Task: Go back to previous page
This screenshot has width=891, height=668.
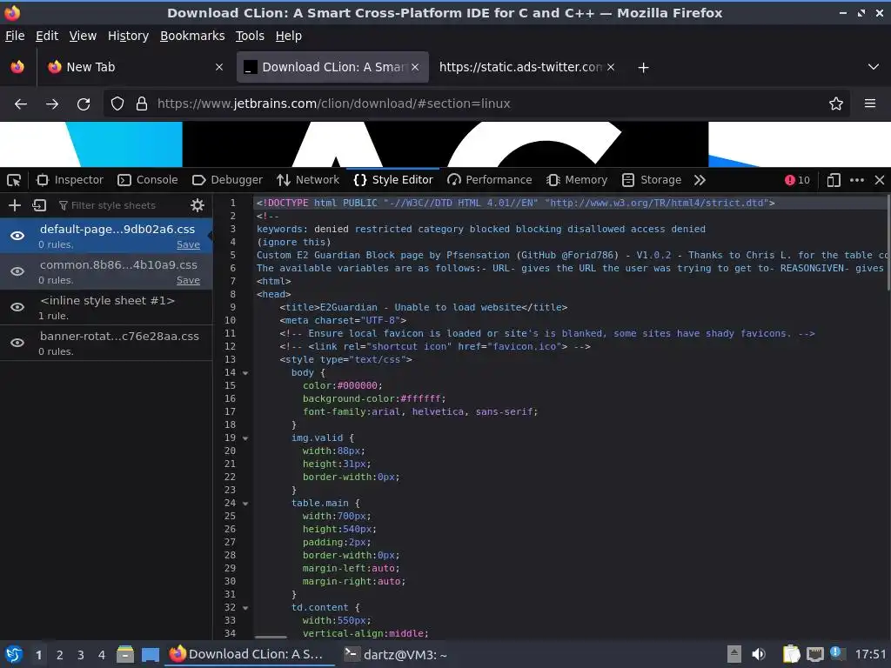Action: click(x=21, y=104)
